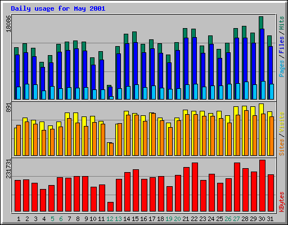Select day 15 label on x-axis
This screenshot has height=225, width=288.
pos(135,219)
